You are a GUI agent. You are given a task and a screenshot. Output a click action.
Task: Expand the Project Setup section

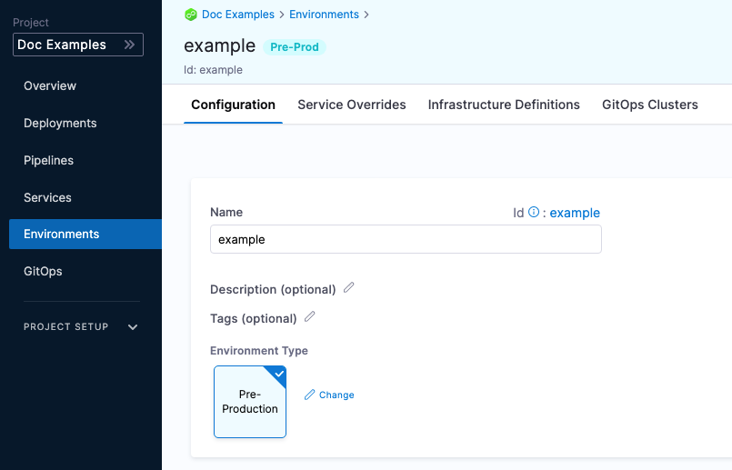click(x=133, y=327)
